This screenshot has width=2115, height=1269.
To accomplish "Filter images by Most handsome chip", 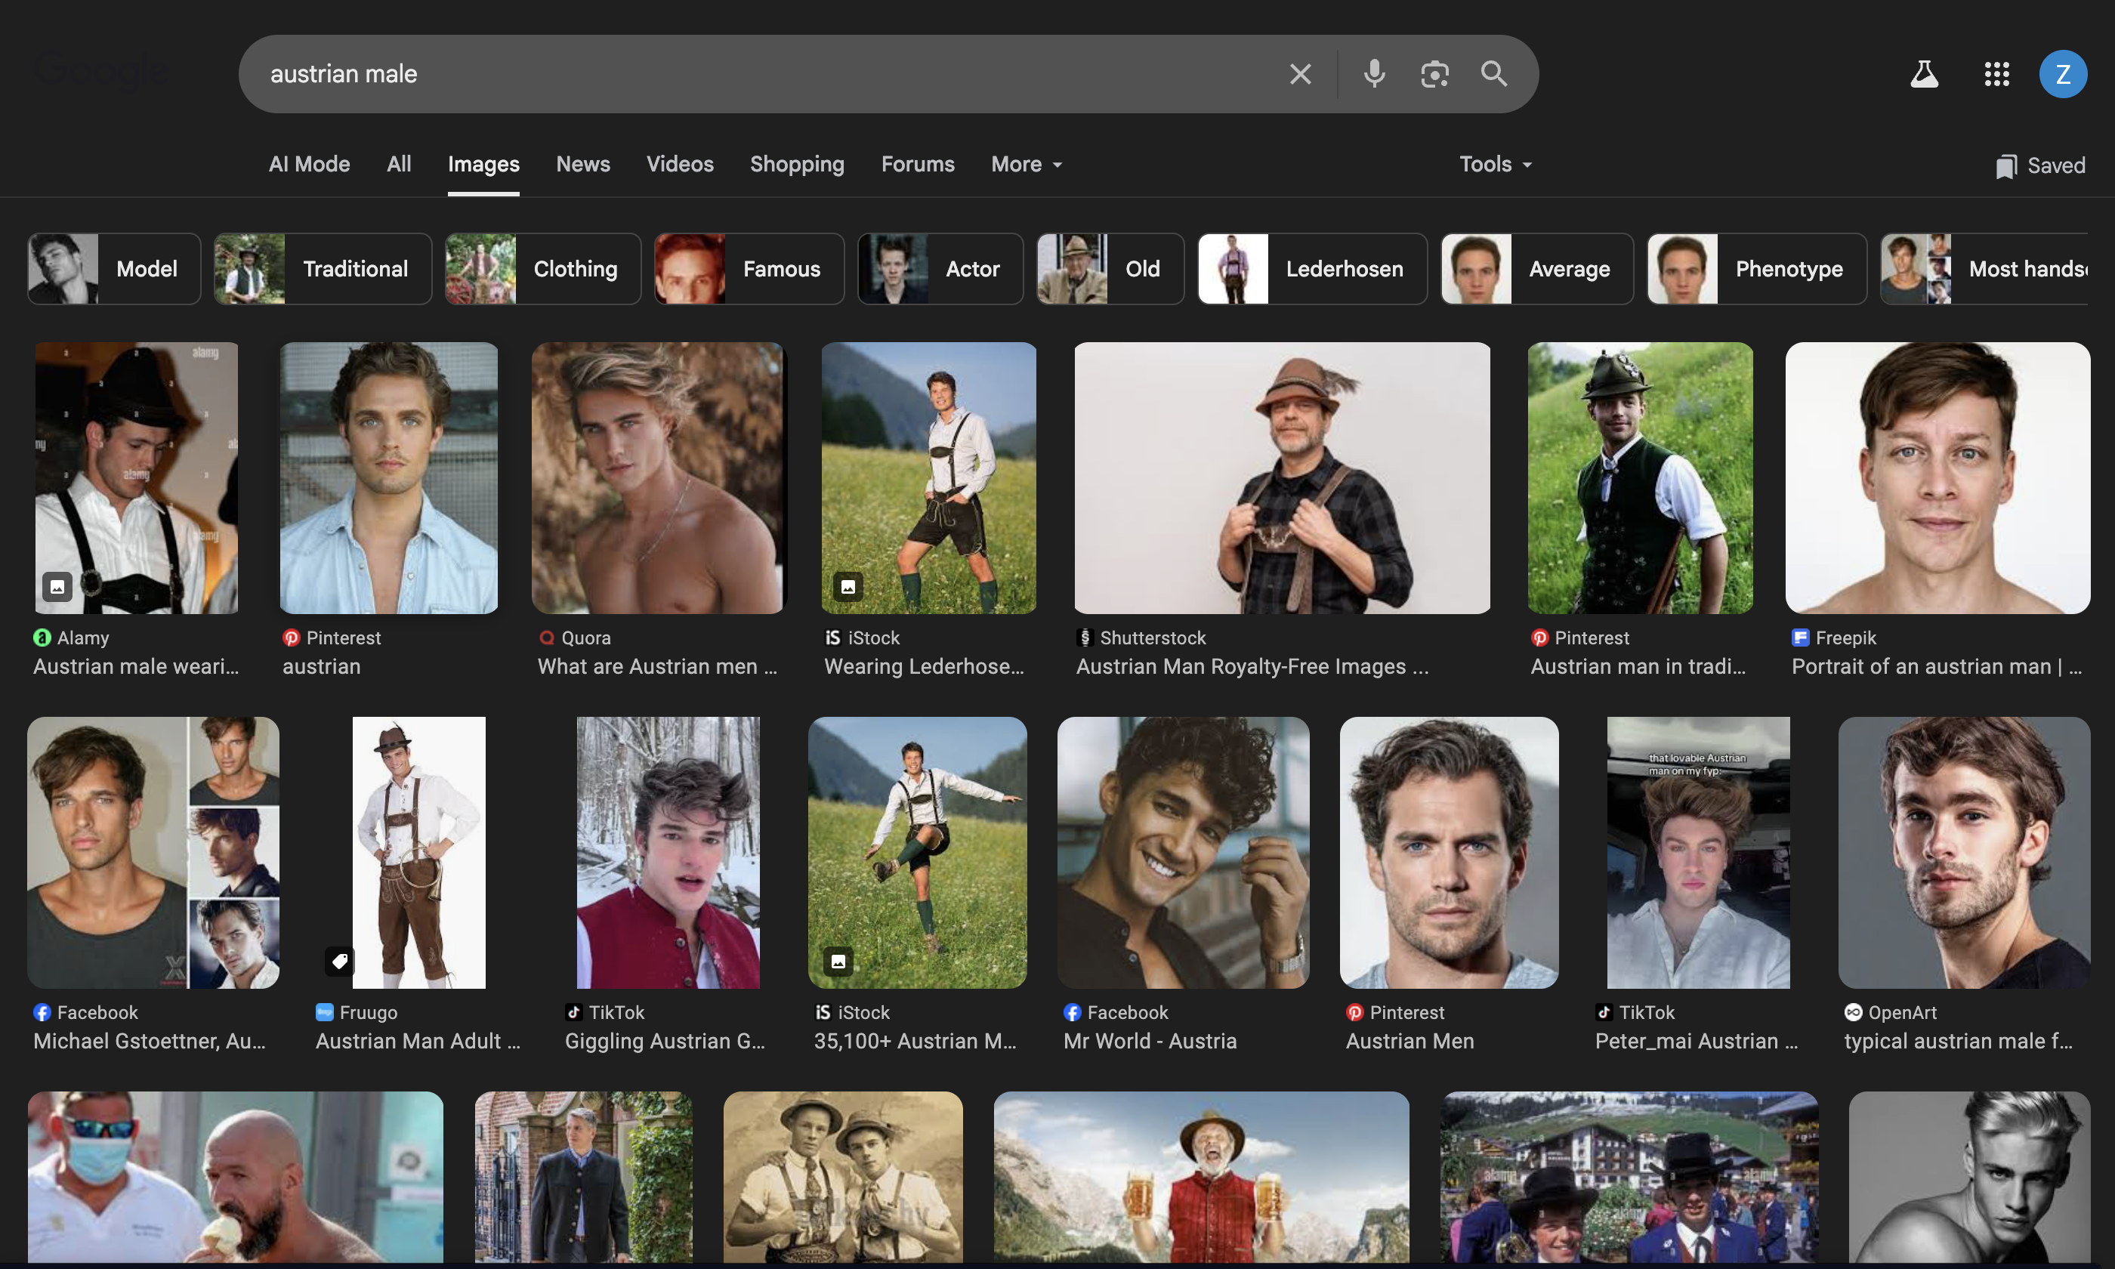I will tap(1984, 268).
